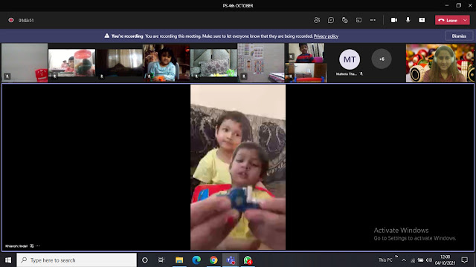Select the sofa cushion video thumbnail
Viewport: 476px width, 267px height.
(x=213, y=63)
